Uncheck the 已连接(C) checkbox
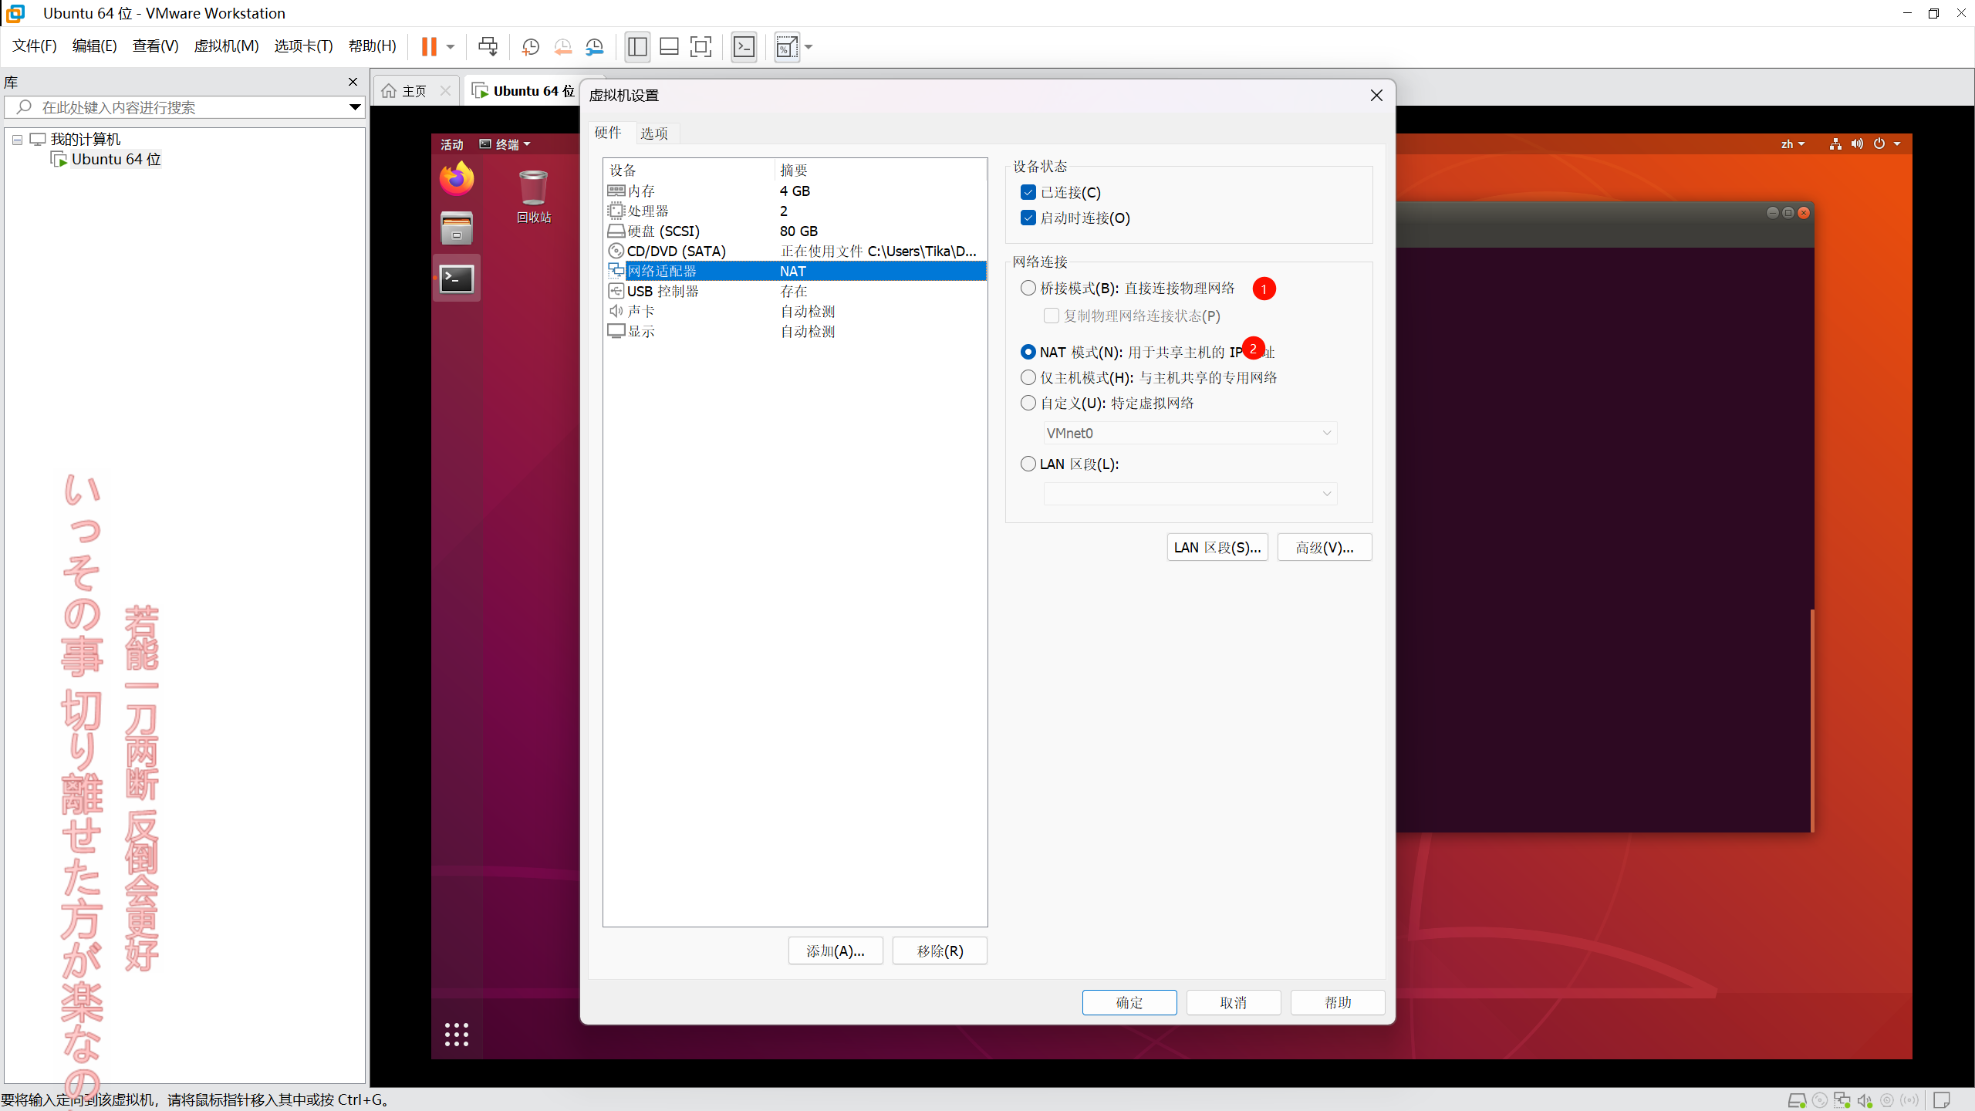1975x1111 pixels. tap(1028, 192)
